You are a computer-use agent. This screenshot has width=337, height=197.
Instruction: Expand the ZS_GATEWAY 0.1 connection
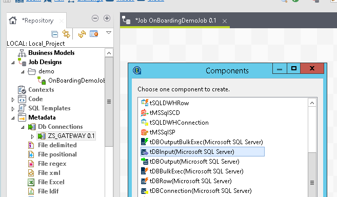point(32,136)
